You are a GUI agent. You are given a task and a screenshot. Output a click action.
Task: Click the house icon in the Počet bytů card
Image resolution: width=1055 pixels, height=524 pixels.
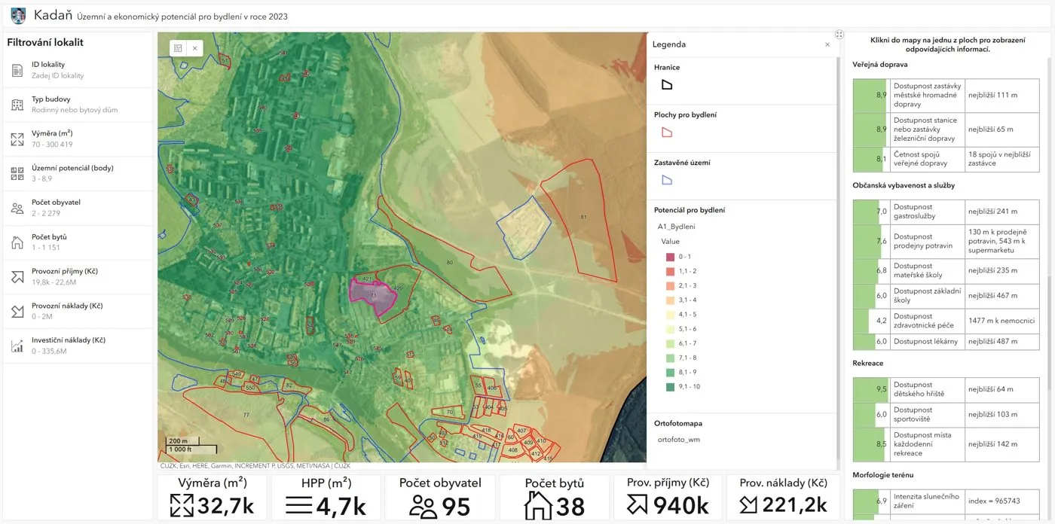(x=539, y=506)
